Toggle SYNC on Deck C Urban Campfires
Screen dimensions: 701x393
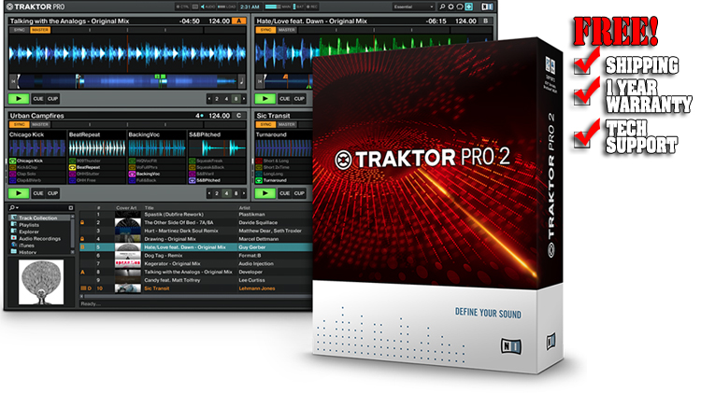(x=20, y=124)
